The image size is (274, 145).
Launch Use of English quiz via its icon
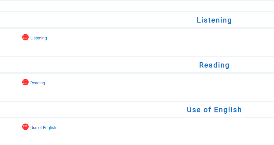(25, 127)
